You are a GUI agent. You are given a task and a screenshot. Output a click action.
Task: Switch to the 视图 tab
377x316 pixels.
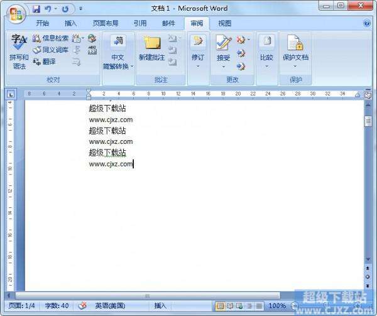point(225,23)
